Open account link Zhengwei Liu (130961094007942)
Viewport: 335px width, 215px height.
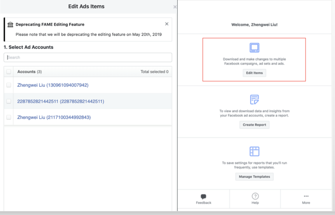(x=53, y=85)
